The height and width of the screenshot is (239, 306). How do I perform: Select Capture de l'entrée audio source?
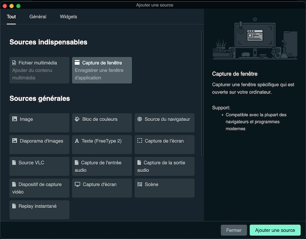102,166
